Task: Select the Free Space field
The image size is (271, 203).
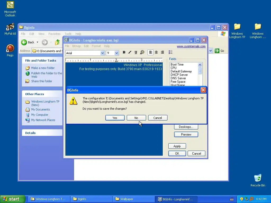Action: point(178,82)
